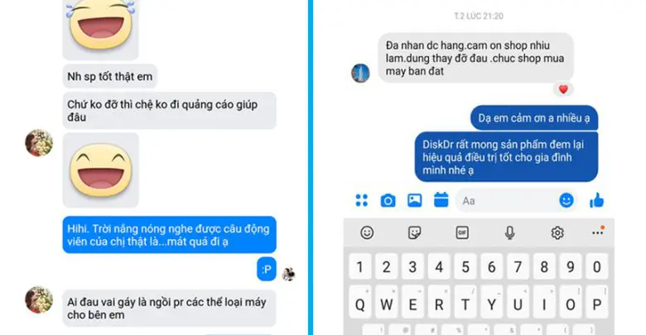Tap the P key on keyboard
Image resolution: width=646 pixels, height=335 pixels.
596,304
